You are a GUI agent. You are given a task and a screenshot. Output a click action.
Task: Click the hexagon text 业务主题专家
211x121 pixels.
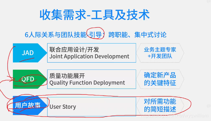(x=160, y=50)
